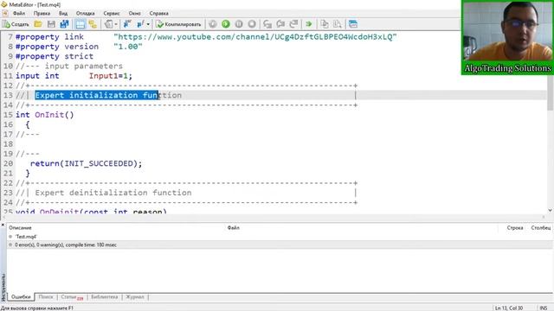Click the Создать new file button
The width and height of the screenshot is (554, 311).
(x=16, y=24)
